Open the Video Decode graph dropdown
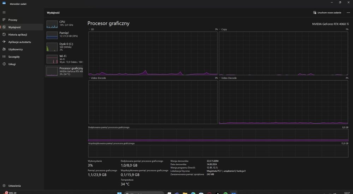The image size is (353, 194). pyautogui.click(x=220, y=78)
